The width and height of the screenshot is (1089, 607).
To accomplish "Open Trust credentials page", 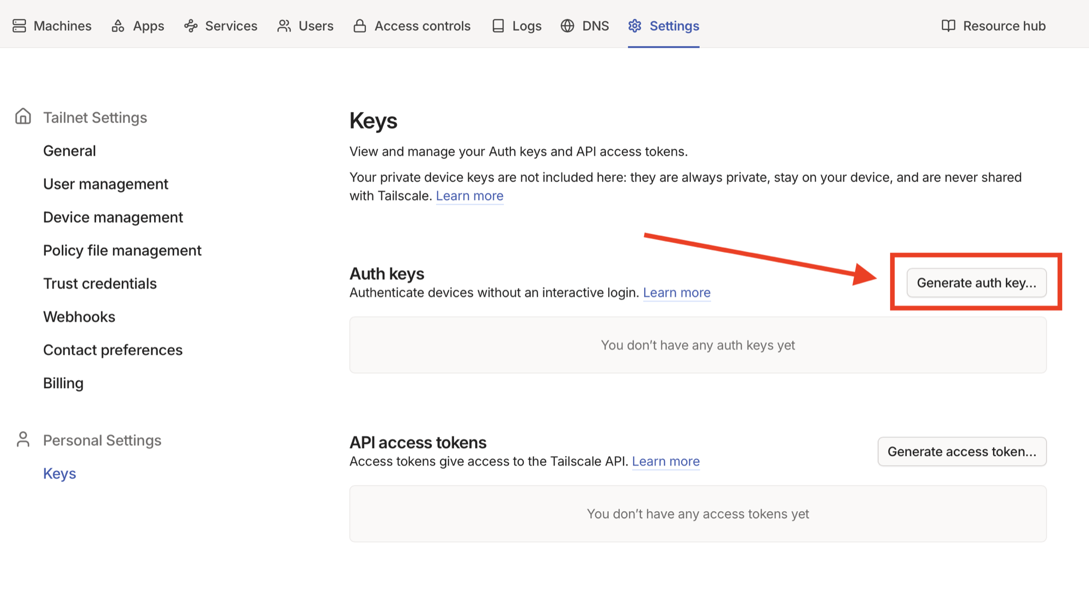I will pos(100,284).
